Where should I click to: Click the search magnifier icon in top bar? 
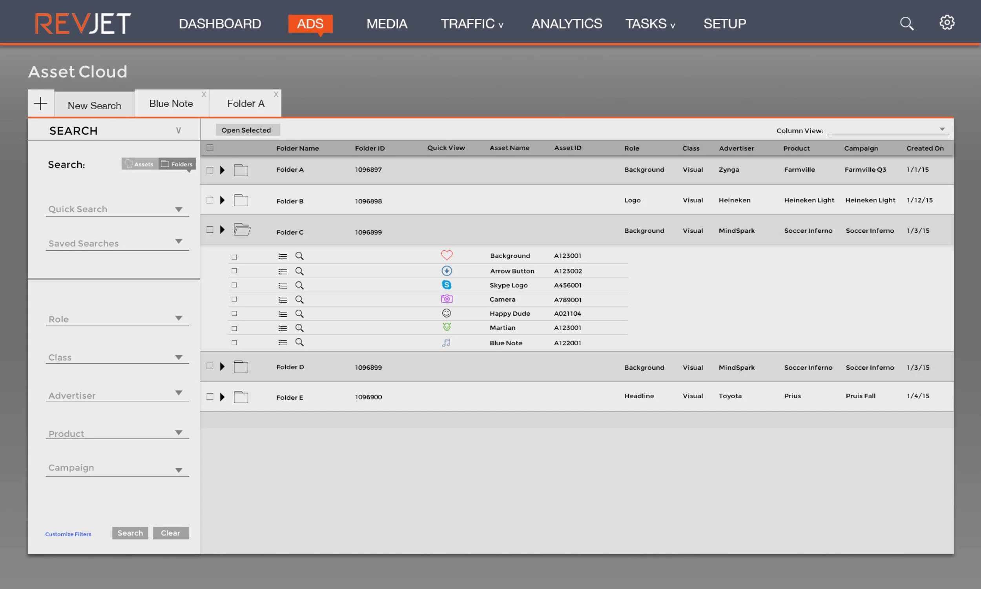906,24
